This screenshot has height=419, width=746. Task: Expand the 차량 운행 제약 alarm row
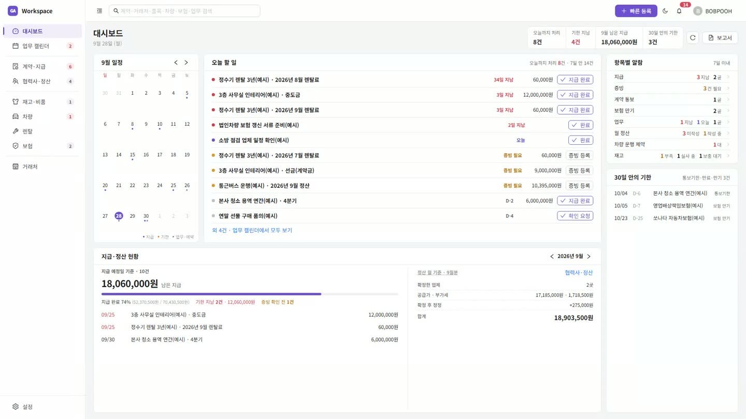(672, 145)
